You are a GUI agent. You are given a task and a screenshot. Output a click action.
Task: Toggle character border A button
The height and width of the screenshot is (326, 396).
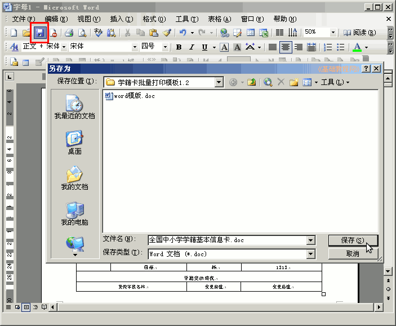pyautogui.click(x=224, y=47)
